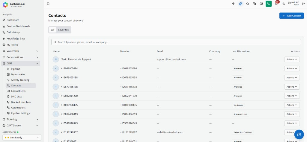The image size is (307, 142).
Task: Open Jignesh ND Admin profile menu
Action: (294, 4)
